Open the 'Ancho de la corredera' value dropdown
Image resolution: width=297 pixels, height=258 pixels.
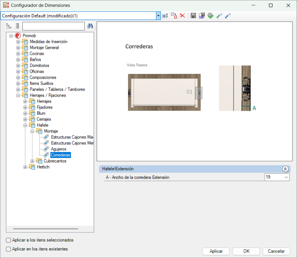[286, 177]
